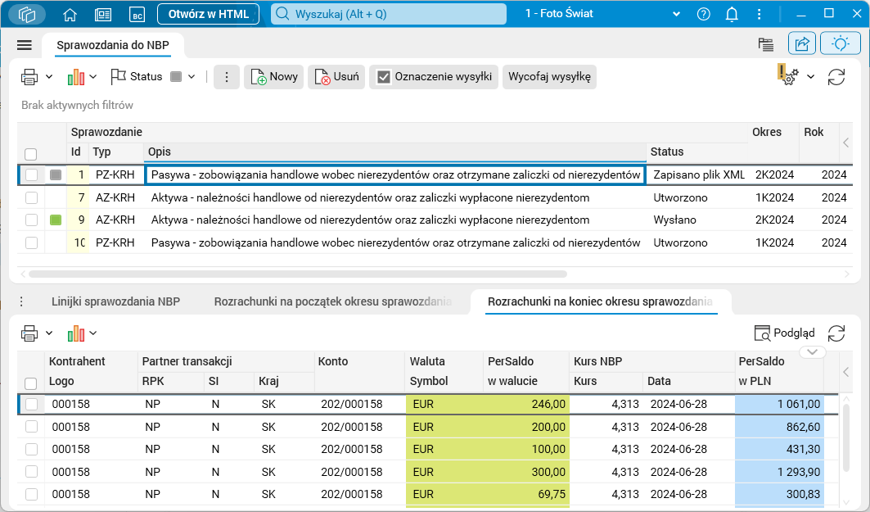Open upper toolbar printer dropdown arrow

click(49, 77)
